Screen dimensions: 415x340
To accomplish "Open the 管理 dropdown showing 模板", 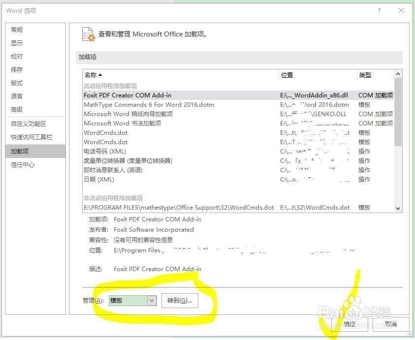I will click(x=131, y=300).
